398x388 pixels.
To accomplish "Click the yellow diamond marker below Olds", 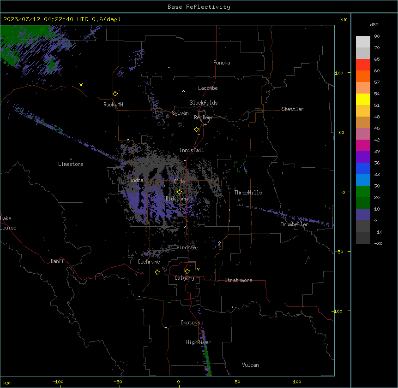I will tap(179, 192).
